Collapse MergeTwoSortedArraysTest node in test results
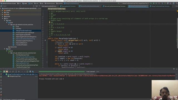The width and height of the screenshot is (178, 100). tap(4, 74)
